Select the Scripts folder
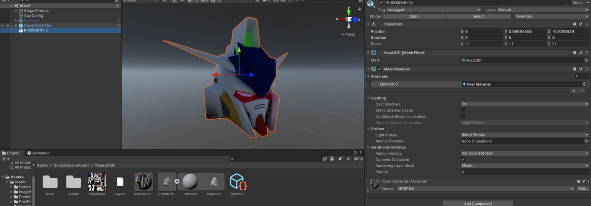 [73, 182]
